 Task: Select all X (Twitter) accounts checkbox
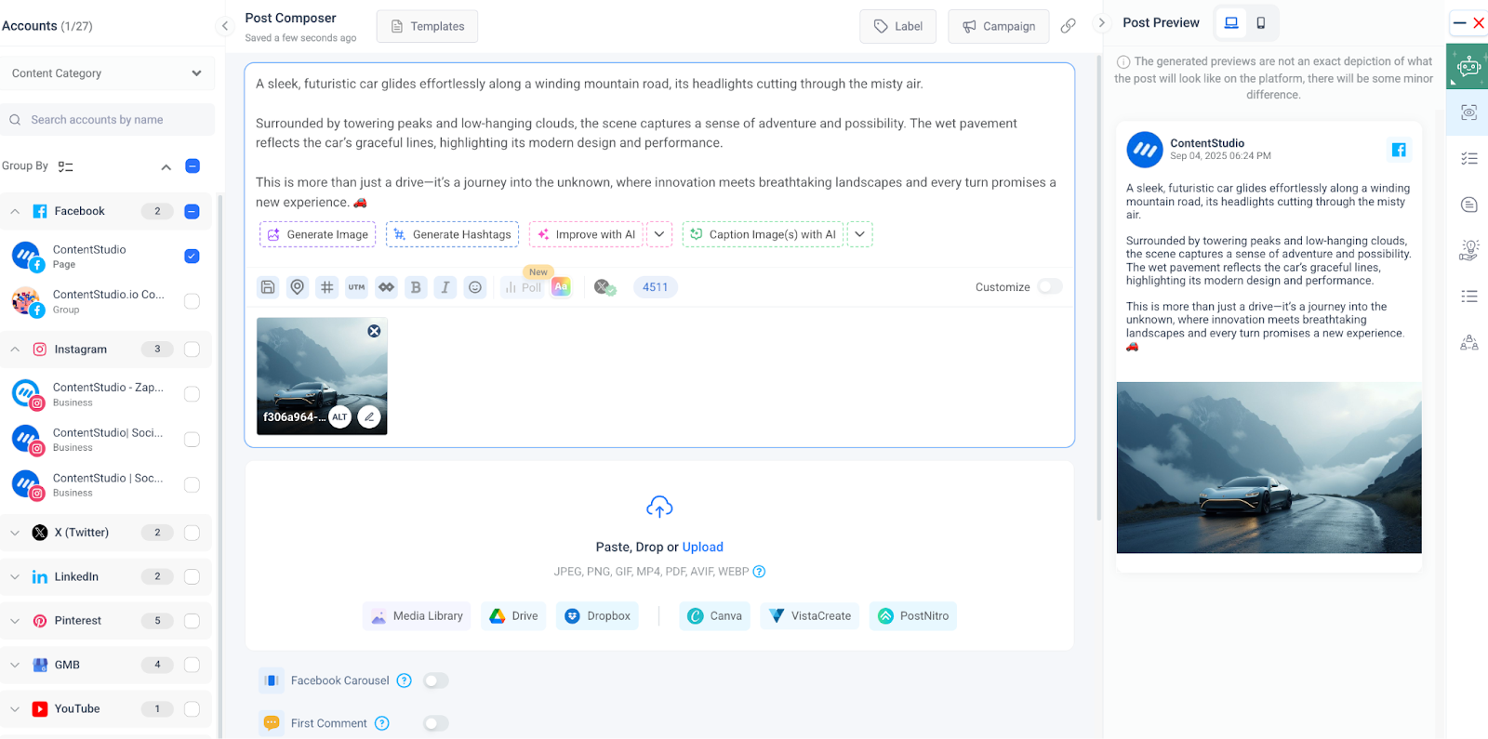coord(192,533)
